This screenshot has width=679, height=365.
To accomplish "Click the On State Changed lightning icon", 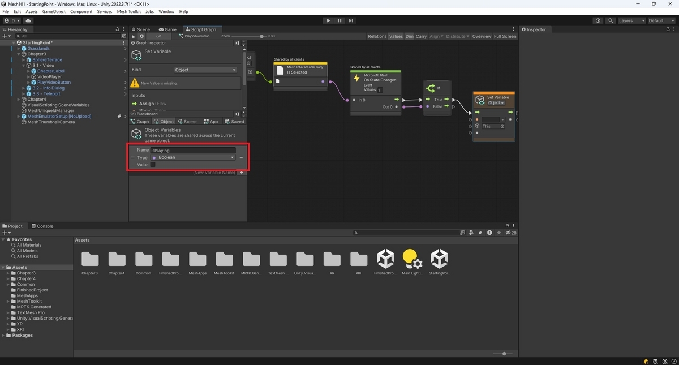I will (x=357, y=78).
